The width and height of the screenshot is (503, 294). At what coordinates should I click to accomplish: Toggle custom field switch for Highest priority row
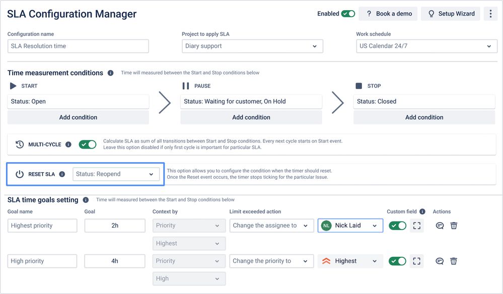pos(397,226)
